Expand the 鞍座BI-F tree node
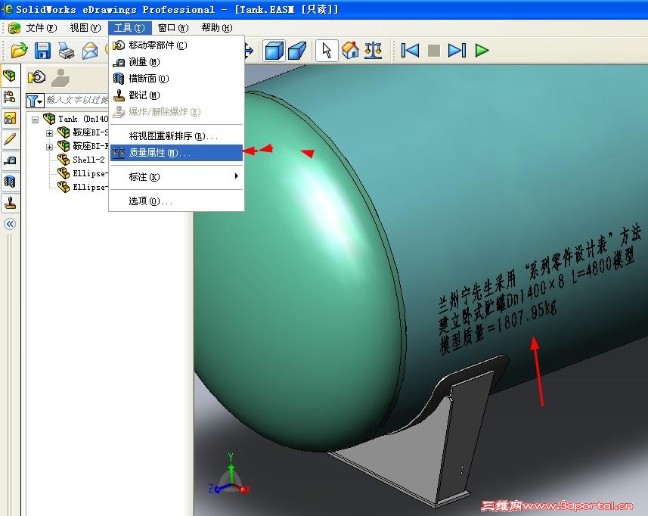The height and width of the screenshot is (516, 648). pyautogui.click(x=49, y=148)
